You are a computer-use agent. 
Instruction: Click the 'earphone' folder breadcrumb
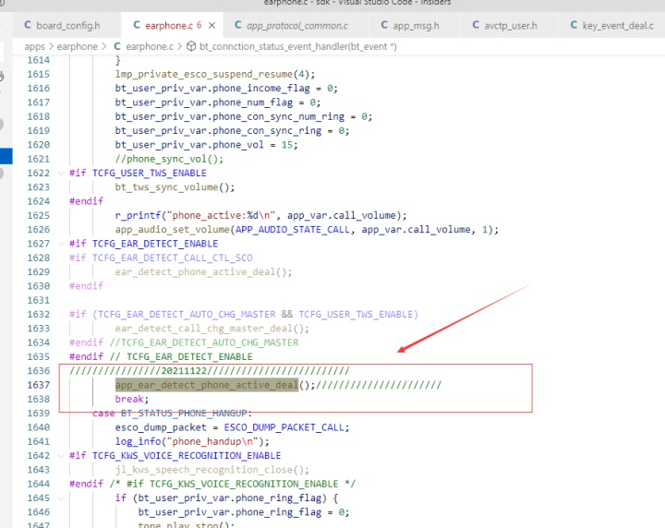click(78, 46)
